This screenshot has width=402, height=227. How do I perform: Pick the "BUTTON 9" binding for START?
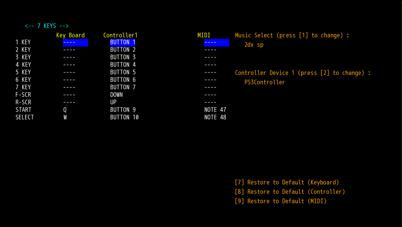pyautogui.click(x=123, y=110)
